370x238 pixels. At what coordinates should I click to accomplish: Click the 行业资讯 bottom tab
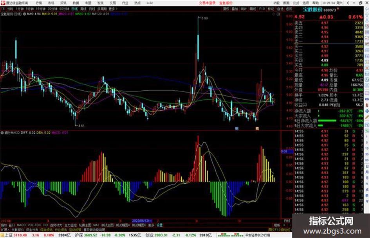coord(61,230)
